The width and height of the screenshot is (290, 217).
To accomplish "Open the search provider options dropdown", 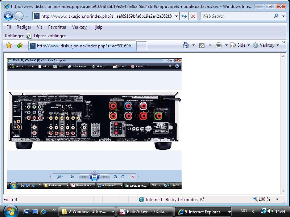I will (x=283, y=16).
